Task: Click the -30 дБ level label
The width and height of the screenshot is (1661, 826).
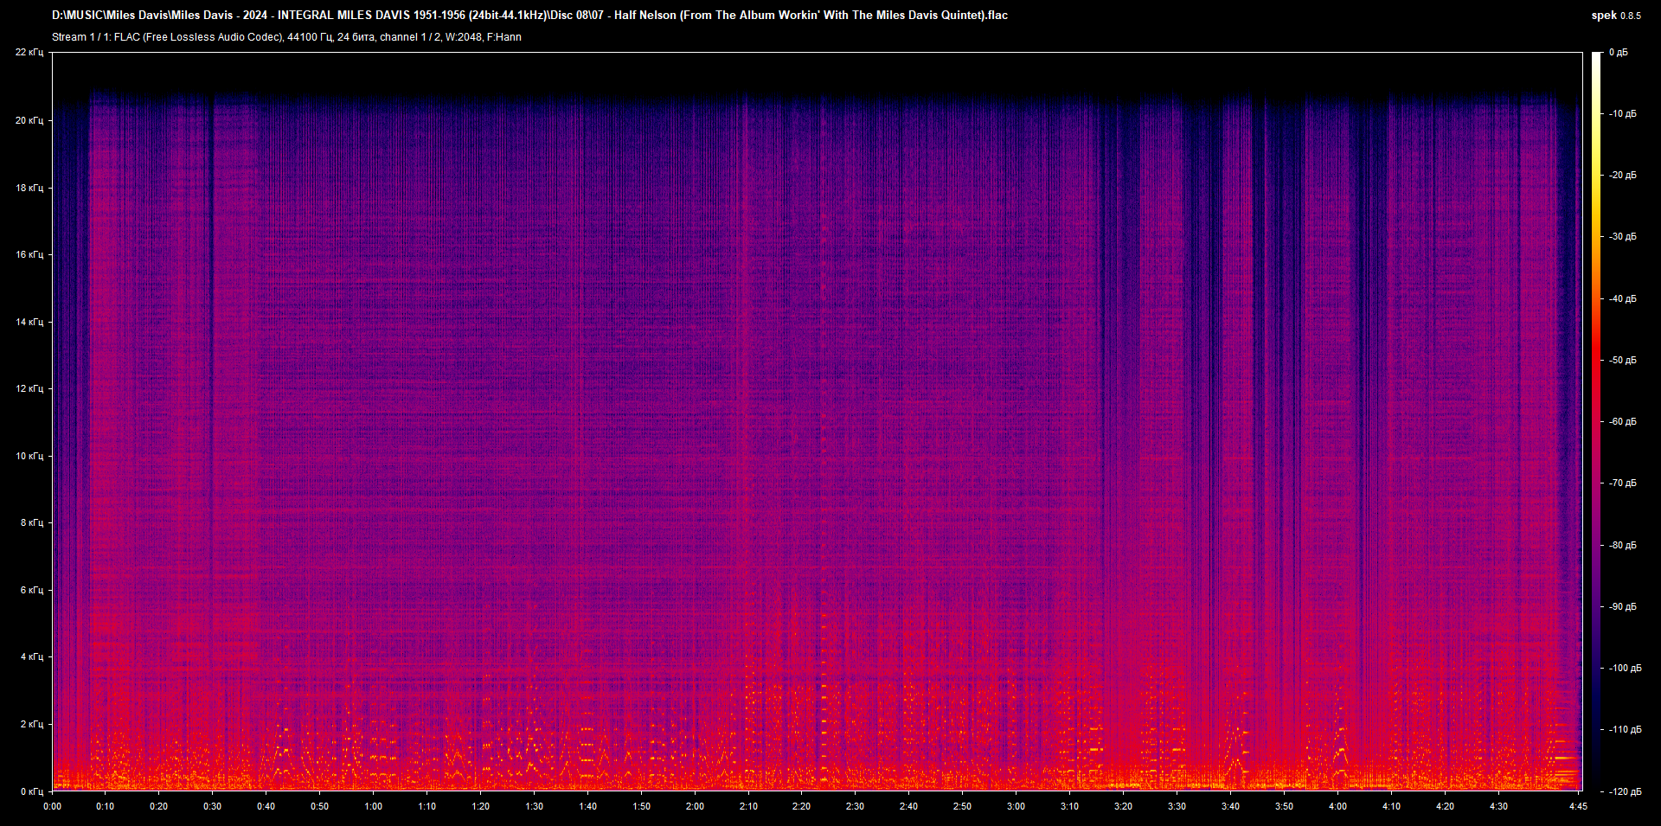Action: tap(1622, 236)
